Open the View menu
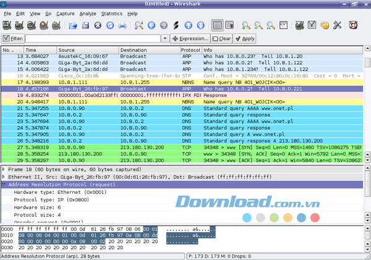Image resolution: width=371 pixels, height=260 pixels. pos(35,14)
